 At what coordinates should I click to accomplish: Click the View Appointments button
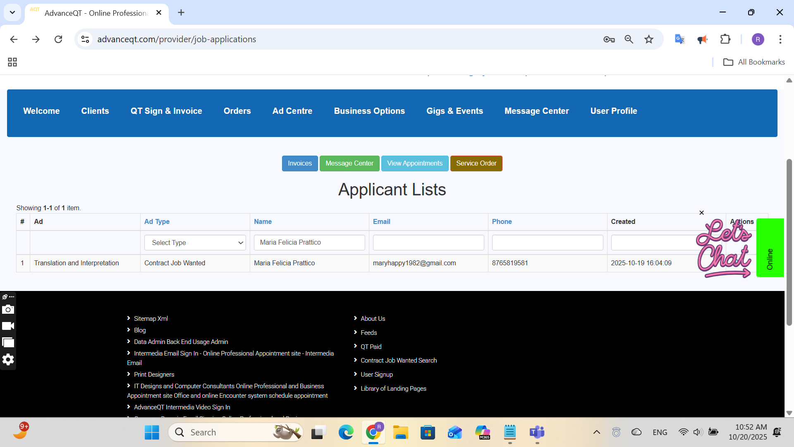point(414,163)
